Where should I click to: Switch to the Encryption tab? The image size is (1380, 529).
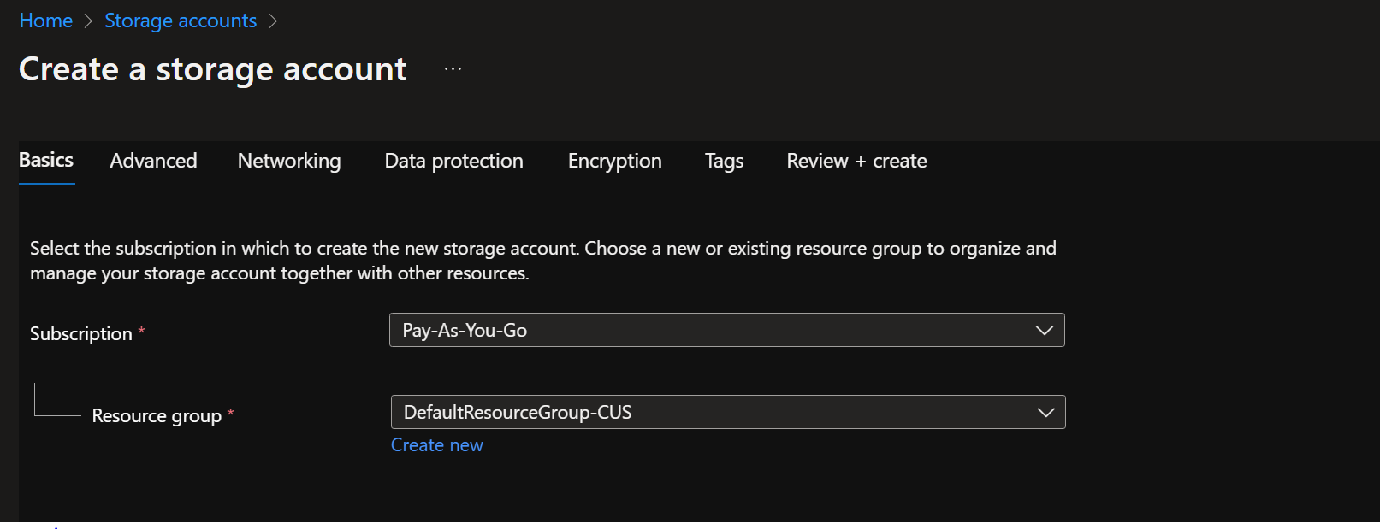pyautogui.click(x=614, y=161)
